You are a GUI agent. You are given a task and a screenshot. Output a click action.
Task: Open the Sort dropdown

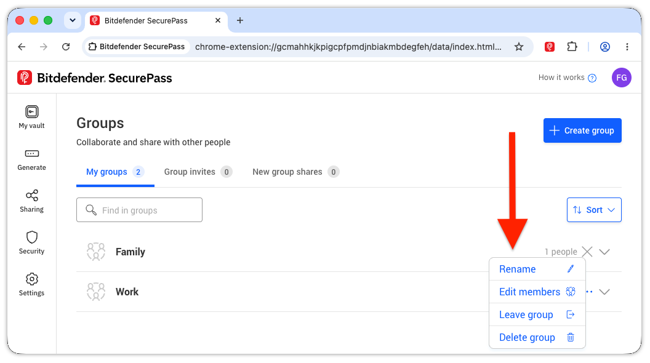[x=594, y=210]
